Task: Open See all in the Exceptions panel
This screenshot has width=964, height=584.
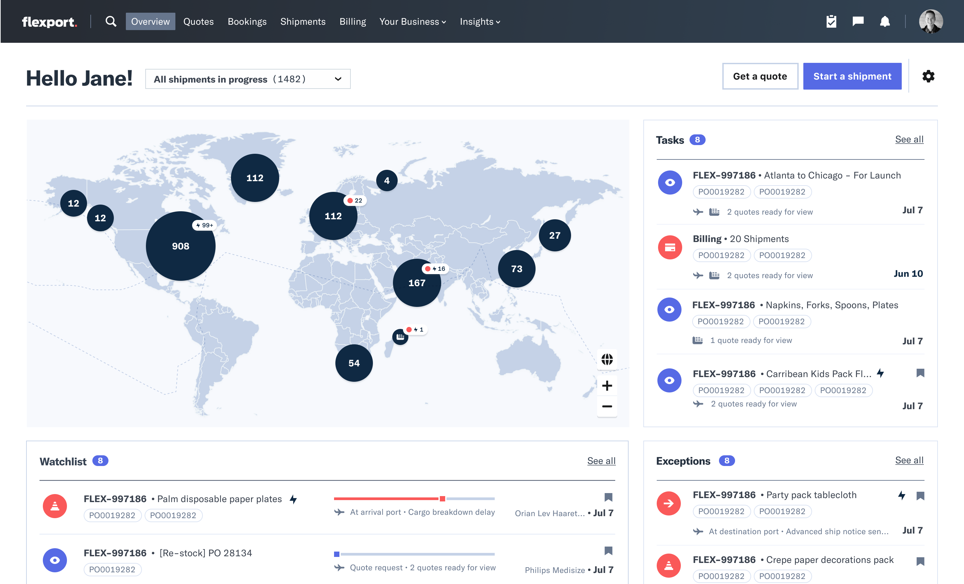Action: click(909, 460)
